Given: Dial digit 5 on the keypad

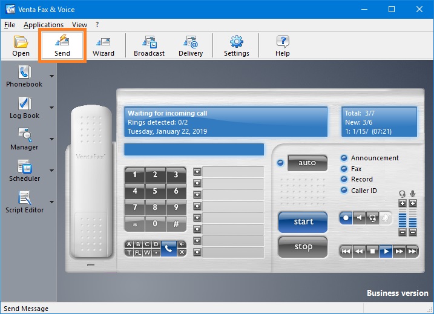Looking at the screenshot, I should 155,191.
